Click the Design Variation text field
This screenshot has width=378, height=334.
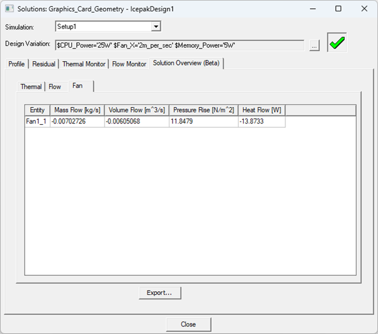tap(180, 45)
